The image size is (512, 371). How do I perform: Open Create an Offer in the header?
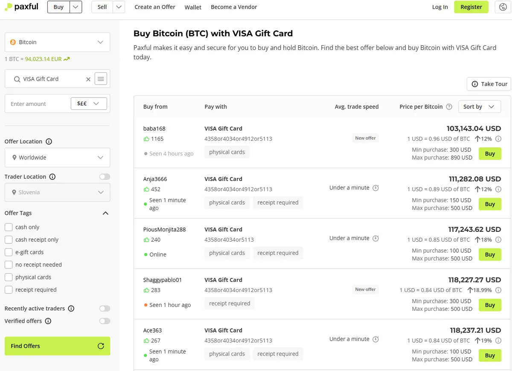[x=155, y=7]
